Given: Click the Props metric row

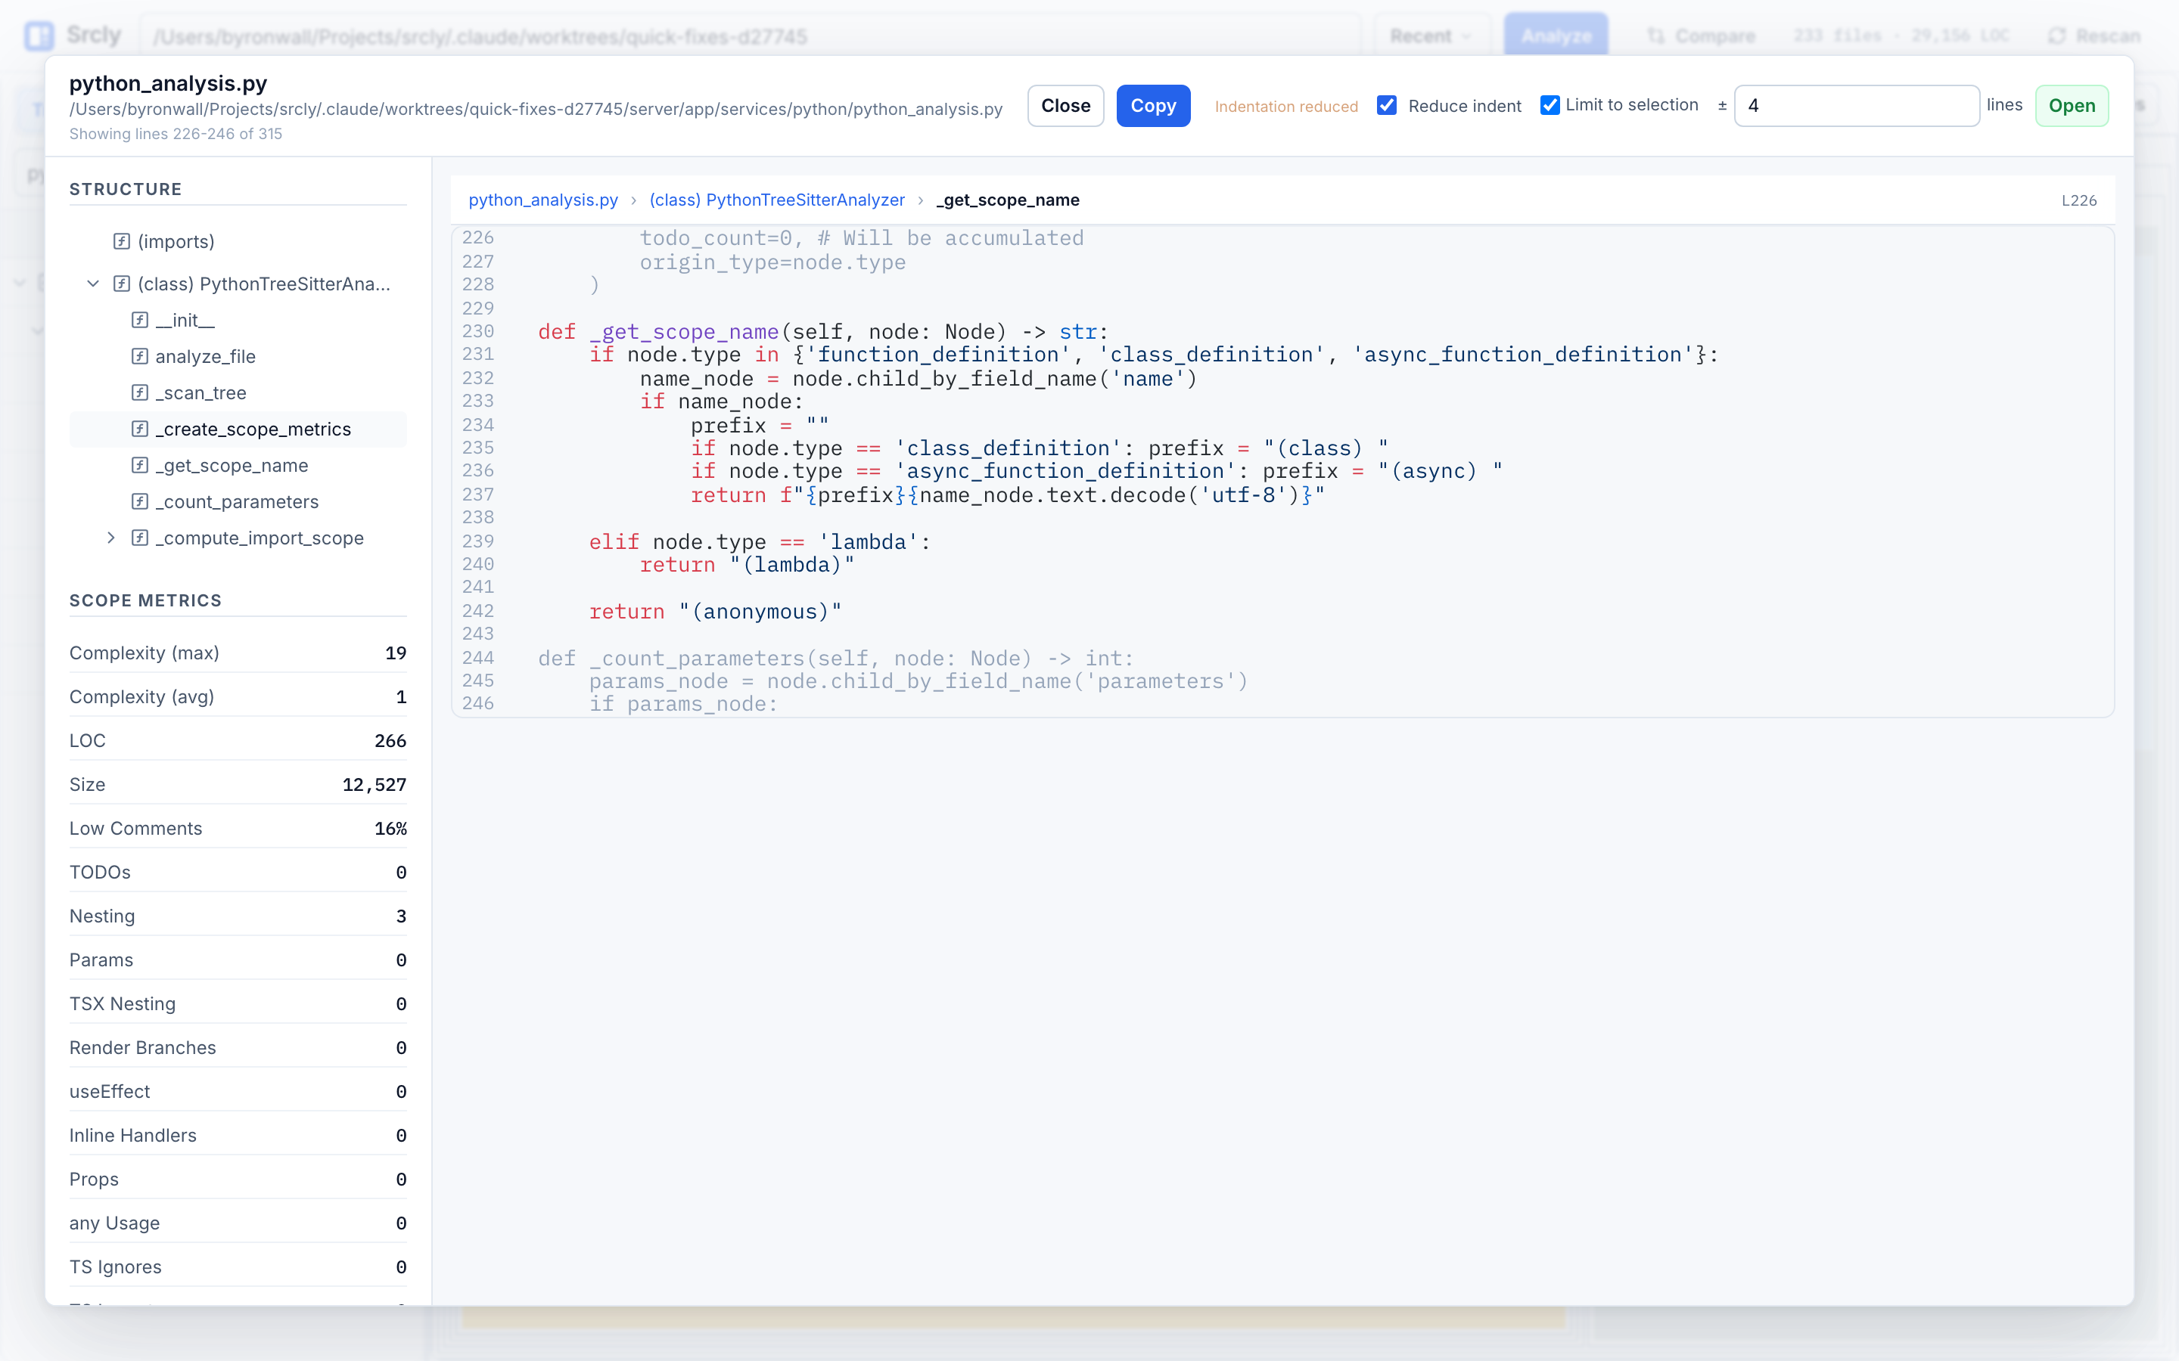Looking at the screenshot, I should (238, 1180).
